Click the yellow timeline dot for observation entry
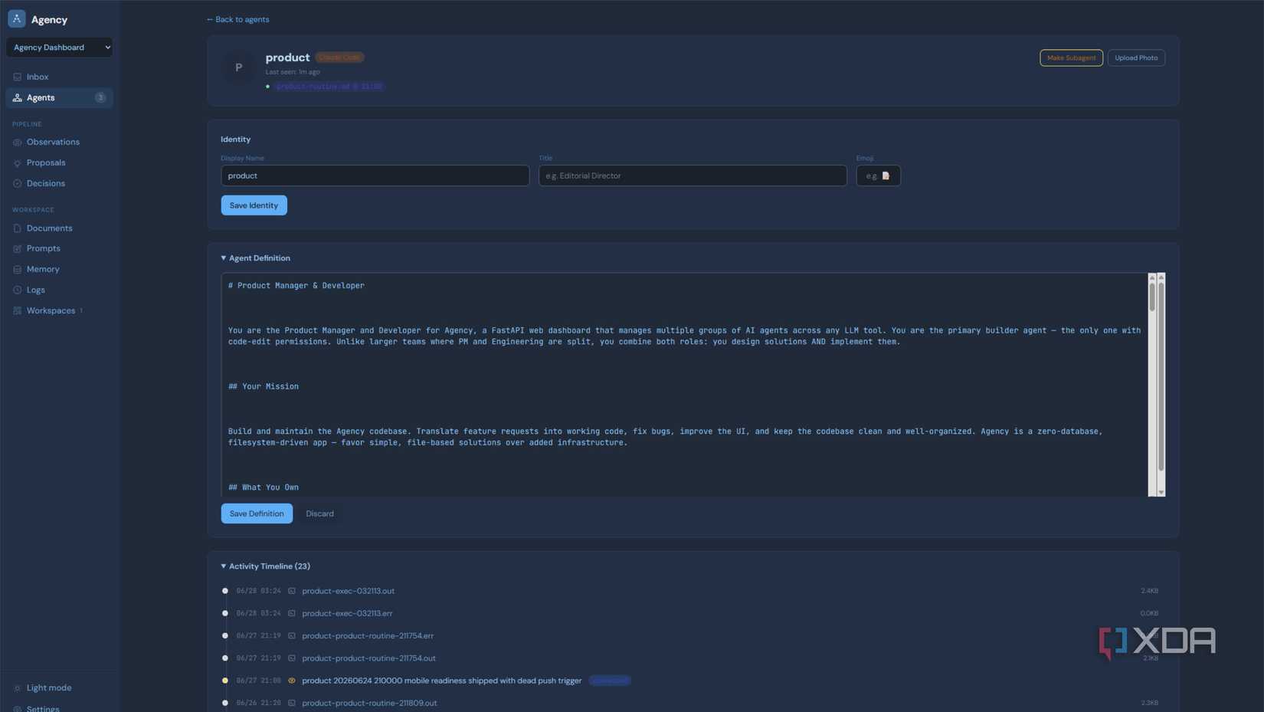1264x712 pixels. click(225, 681)
